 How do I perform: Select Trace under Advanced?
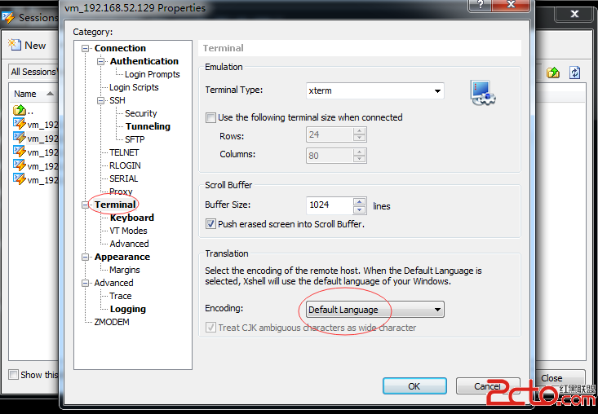point(120,296)
